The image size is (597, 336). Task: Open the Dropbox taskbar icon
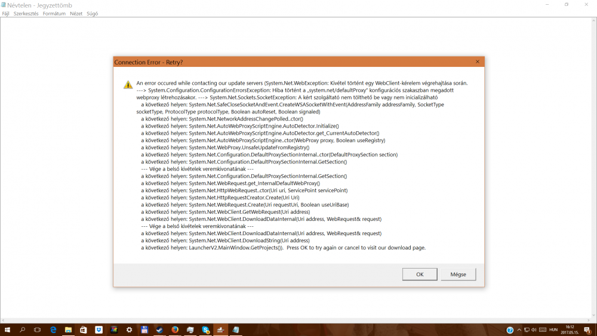pos(99,329)
